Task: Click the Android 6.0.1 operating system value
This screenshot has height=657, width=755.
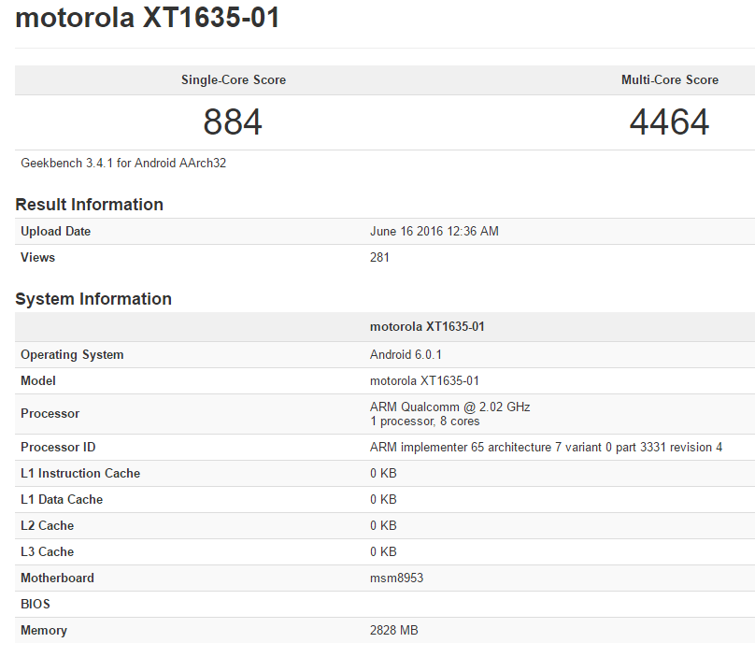Action: (x=406, y=355)
